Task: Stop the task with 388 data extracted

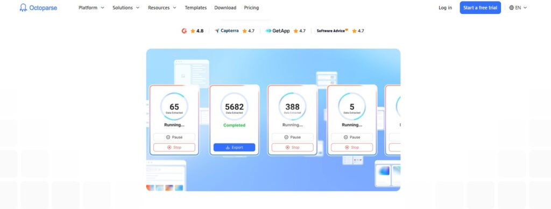Action: coord(292,147)
